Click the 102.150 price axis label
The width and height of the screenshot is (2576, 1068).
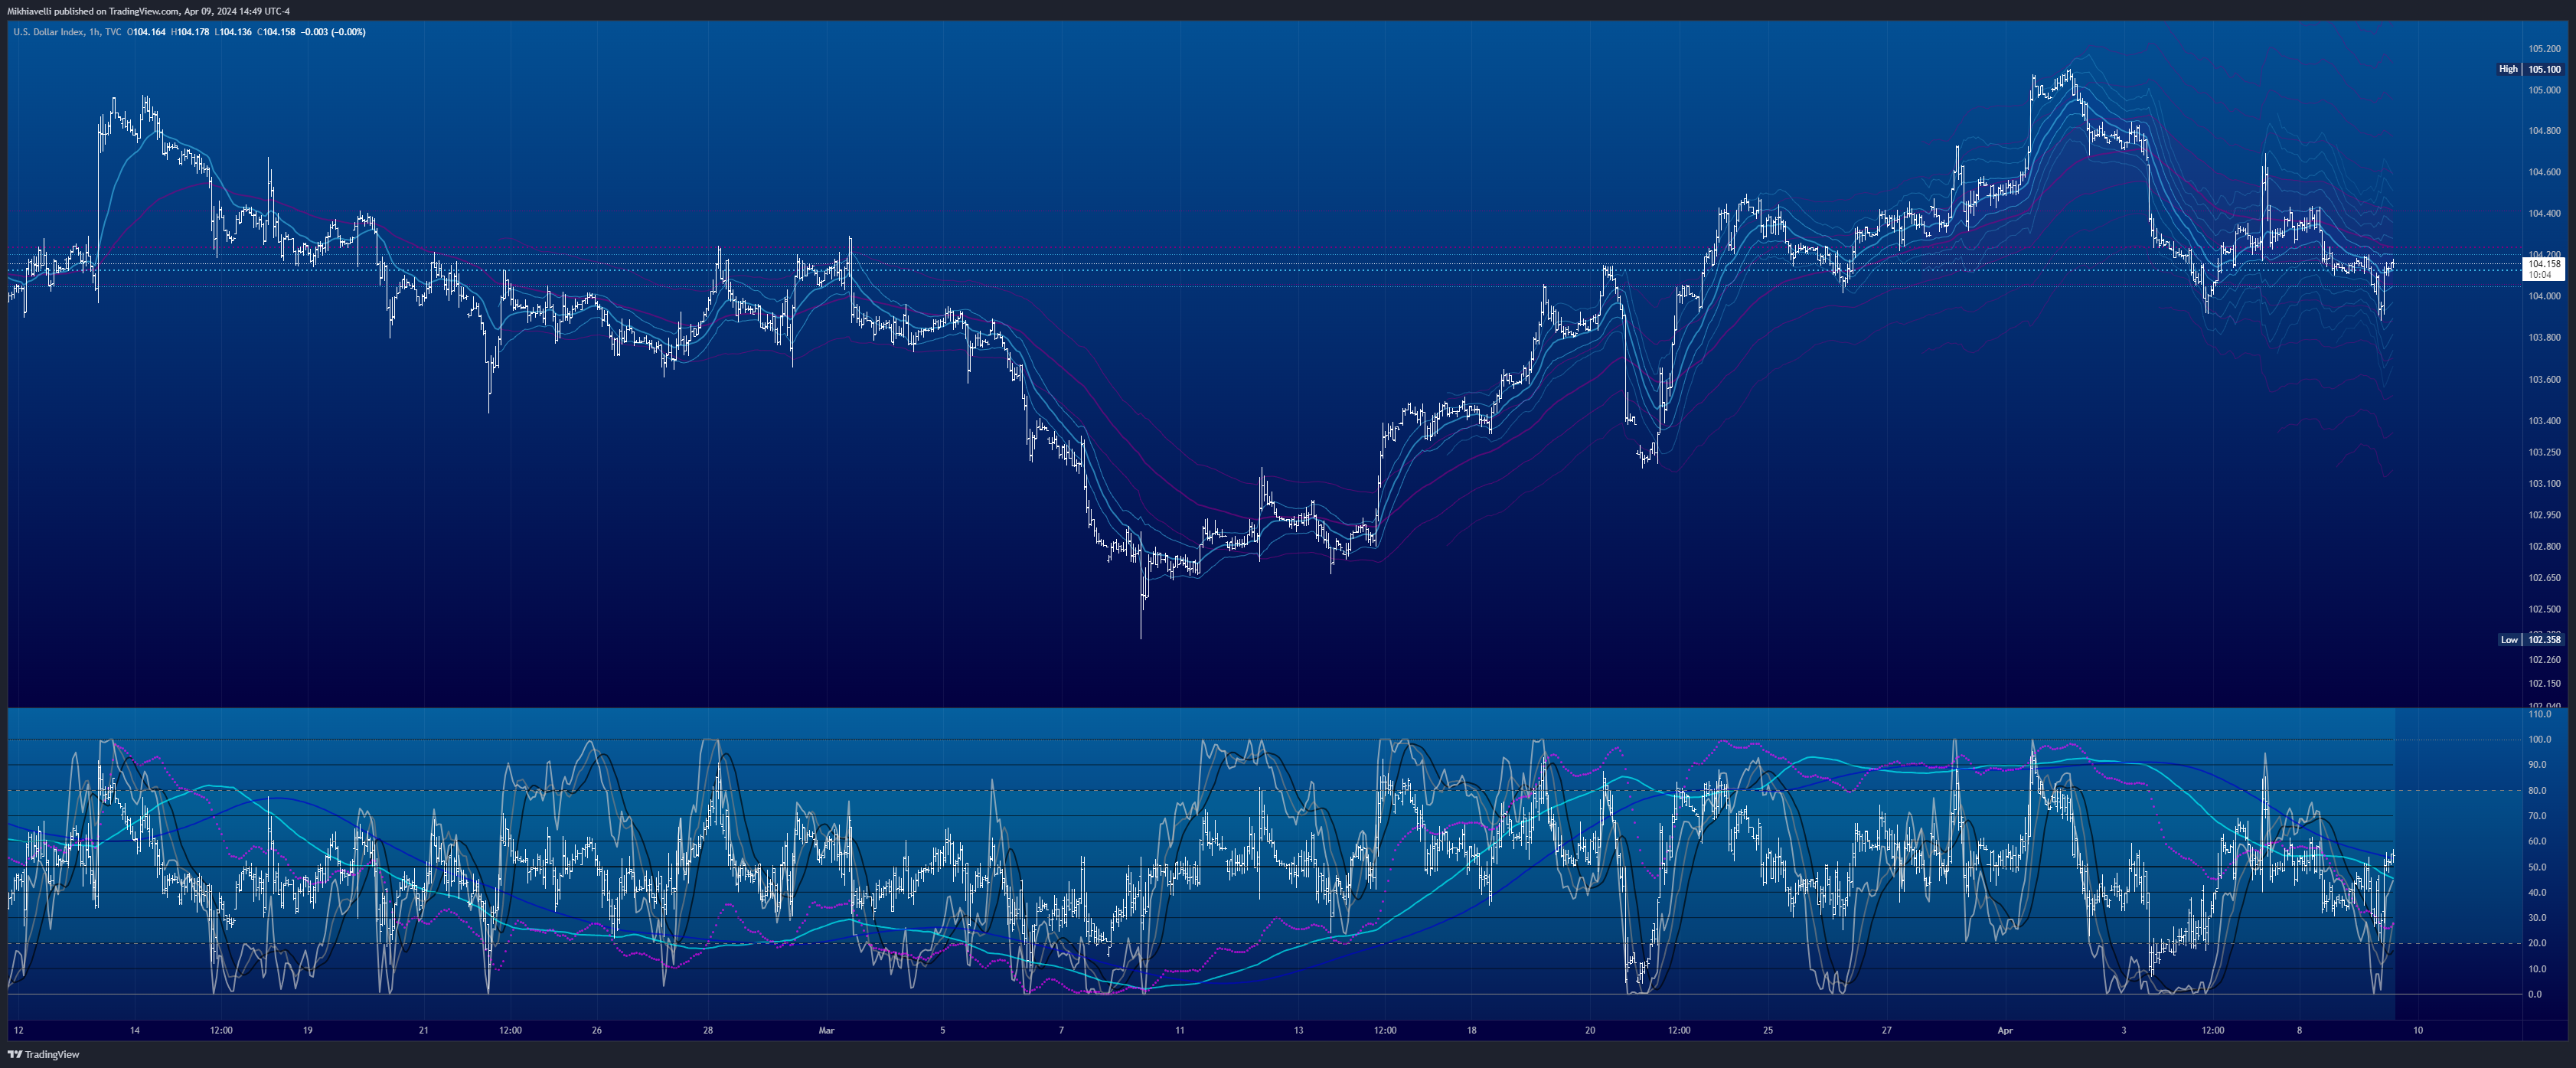point(2544,683)
